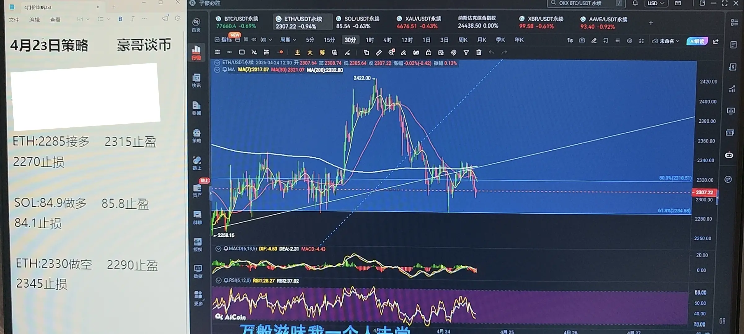The image size is (744, 334).
Task: Click the lock drawings icon
Action: coord(428,53)
